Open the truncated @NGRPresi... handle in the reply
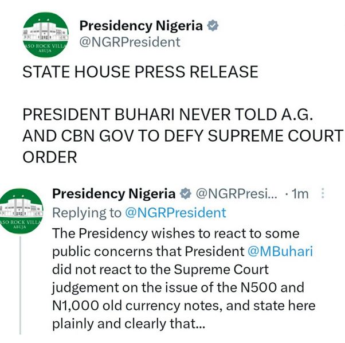Image resolution: width=345 pixels, height=343 pixels. pyautogui.click(x=237, y=193)
